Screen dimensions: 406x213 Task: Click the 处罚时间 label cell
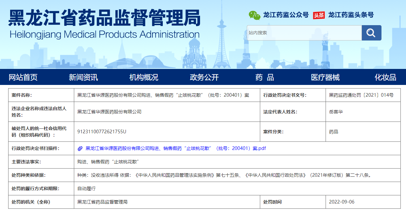[293, 202]
